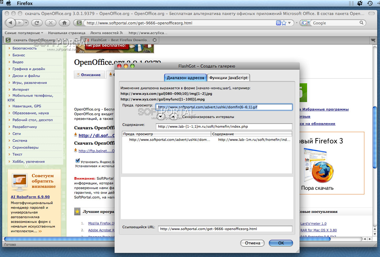Image resolution: width=380 pixels, height=257 pixels.
Task: Click the http://dl.sof... download link
Action: [96, 136]
